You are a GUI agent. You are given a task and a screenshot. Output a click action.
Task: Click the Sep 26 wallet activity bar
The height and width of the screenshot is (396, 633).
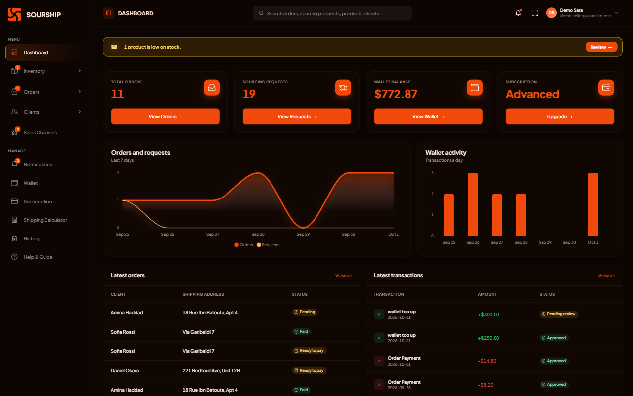click(x=473, y=204)
